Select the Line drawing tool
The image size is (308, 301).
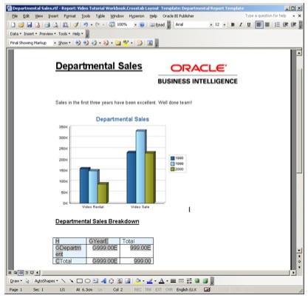[64, 281]
